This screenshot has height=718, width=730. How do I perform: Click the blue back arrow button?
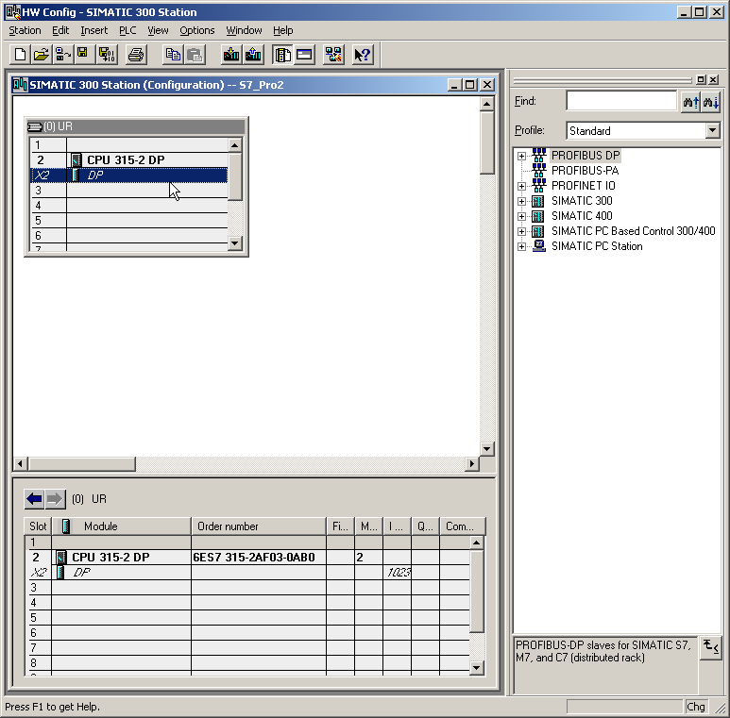[x=34, y=499]
